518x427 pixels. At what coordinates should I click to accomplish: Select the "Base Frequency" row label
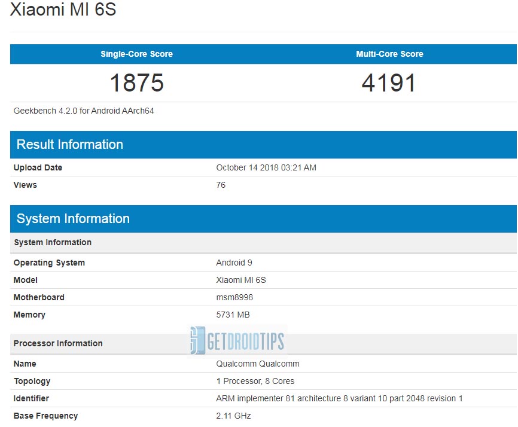45,416
